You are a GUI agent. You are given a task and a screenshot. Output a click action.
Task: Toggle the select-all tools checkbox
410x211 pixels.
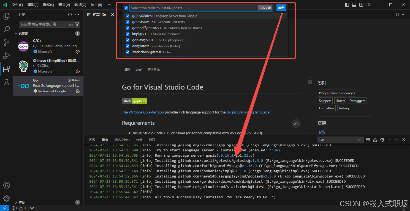(126, 8)
